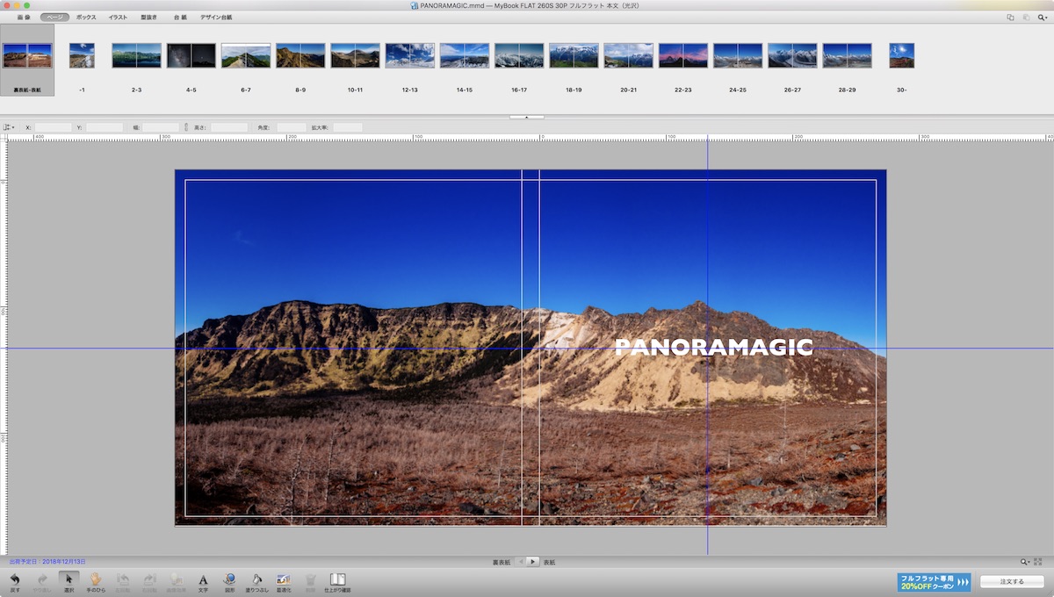Open the anchor point dropdown beside X field
This screenshot has height=597, width=1054.
click(9, 127)
